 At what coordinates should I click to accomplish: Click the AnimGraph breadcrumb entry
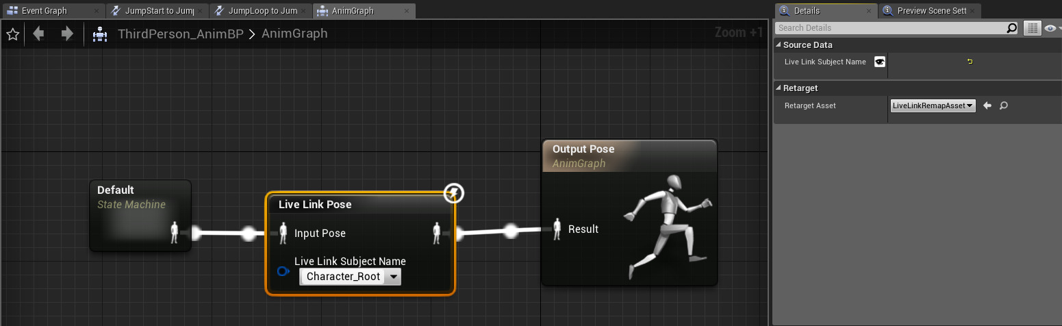[294, 34]
